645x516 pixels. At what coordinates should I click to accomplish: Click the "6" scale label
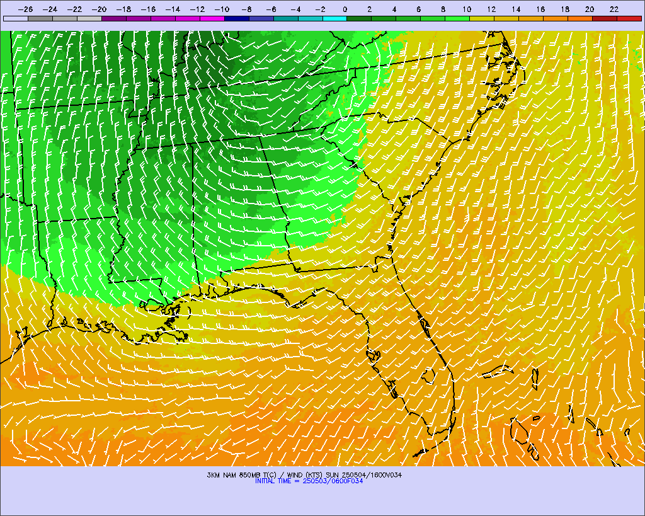click(418, 9)
